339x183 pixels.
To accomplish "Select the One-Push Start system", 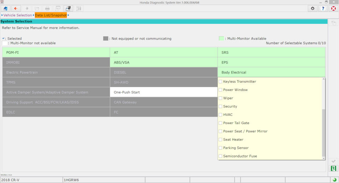I will click(163, 92).
